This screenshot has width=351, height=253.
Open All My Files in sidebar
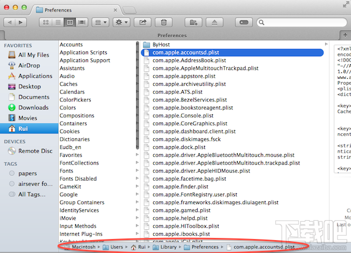click(x=29, y=55)
